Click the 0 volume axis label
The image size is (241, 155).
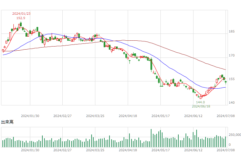(x=230, y=144)
